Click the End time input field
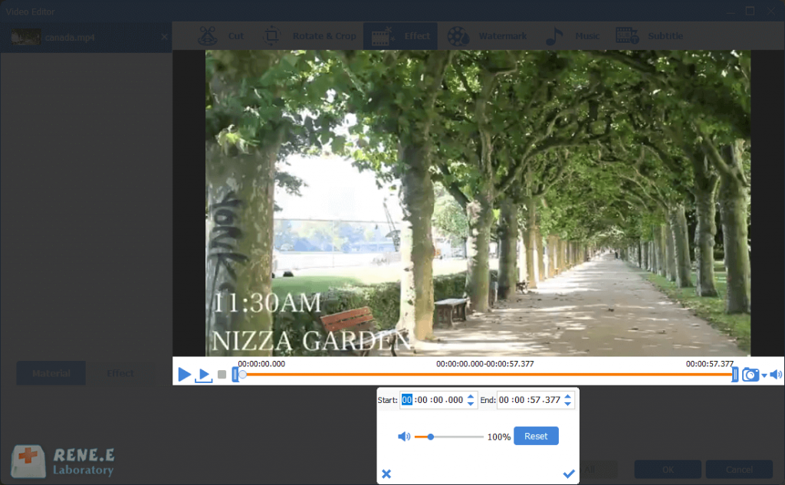Image resolution: width=785 pixels, height=485 pixels. tap(530, 400)
